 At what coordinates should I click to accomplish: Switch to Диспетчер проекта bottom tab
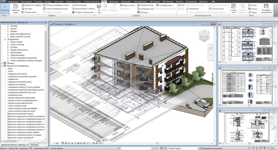click(15, 145)
